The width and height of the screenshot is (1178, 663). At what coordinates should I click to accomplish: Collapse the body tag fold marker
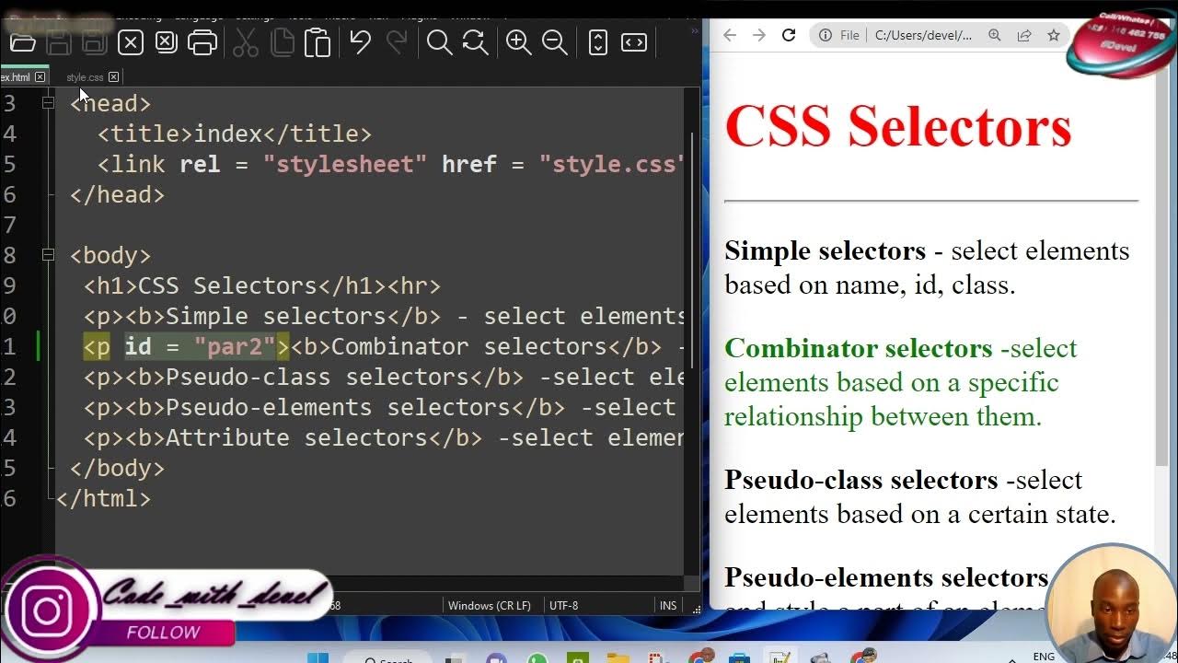coord(48,255)
